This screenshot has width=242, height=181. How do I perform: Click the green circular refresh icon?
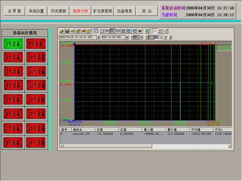tap(147, 31)
